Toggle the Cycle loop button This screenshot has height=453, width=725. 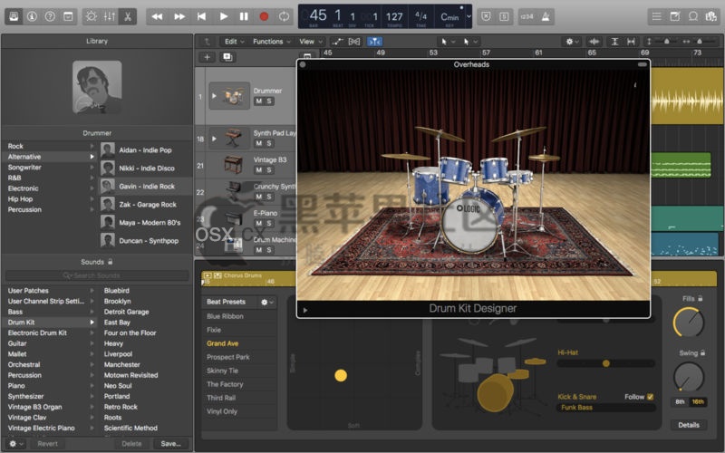(284, 16)
